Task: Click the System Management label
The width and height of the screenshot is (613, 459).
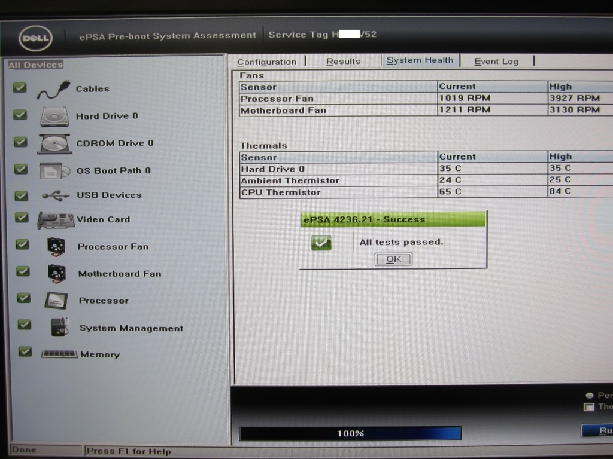Action: [x=131, y=328]
